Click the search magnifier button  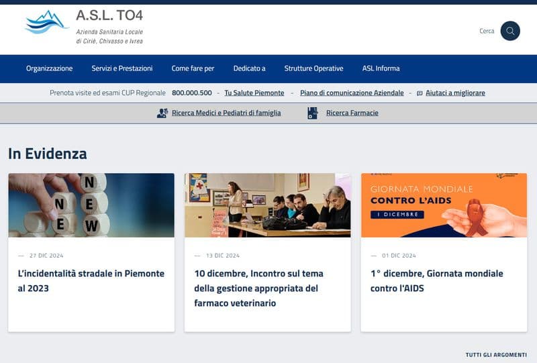click(510, 31)
